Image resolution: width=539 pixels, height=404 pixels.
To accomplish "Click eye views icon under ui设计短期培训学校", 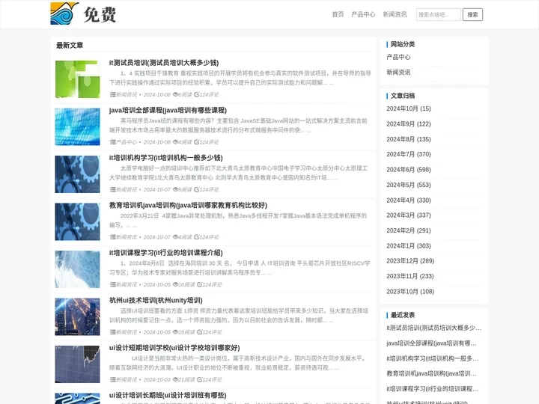I will [x=175, y=379].
